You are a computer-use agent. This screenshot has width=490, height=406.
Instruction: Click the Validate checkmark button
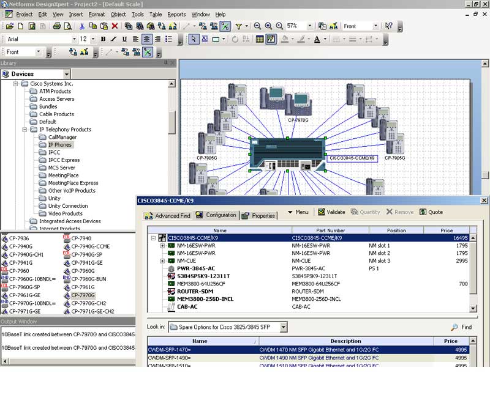pyautogui.click(x=331, y=212)
